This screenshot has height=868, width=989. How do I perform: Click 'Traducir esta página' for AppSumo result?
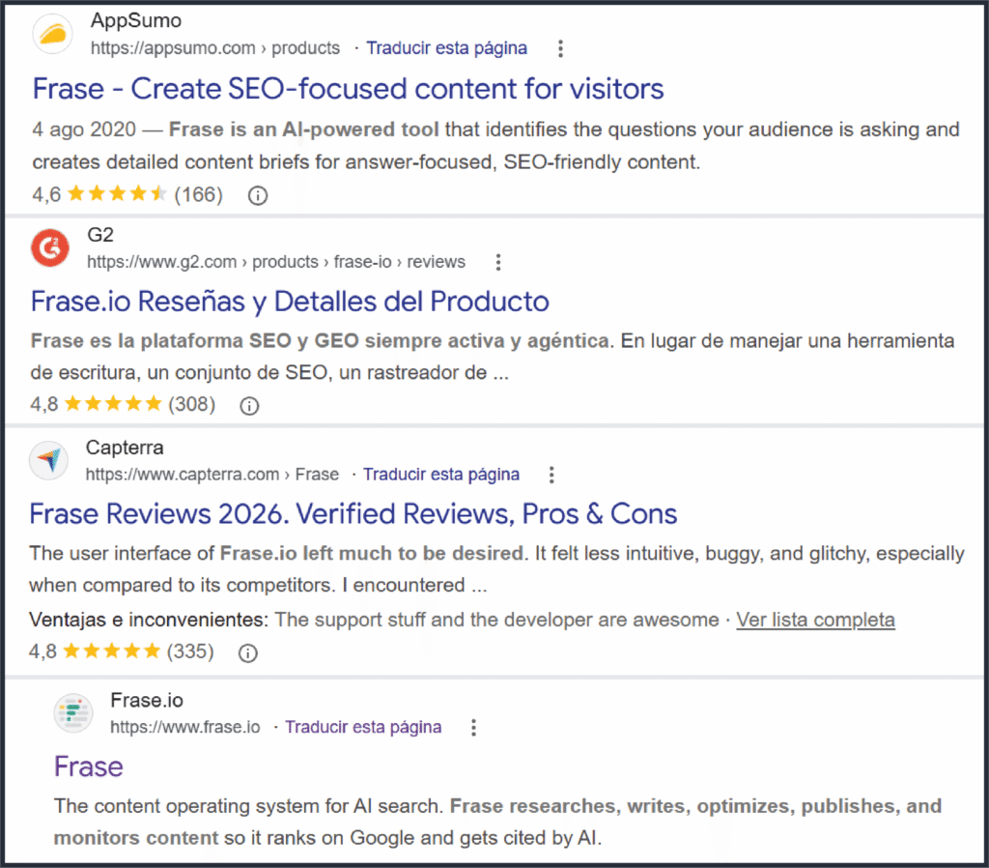pyautogui.click(x=446, y=48)
